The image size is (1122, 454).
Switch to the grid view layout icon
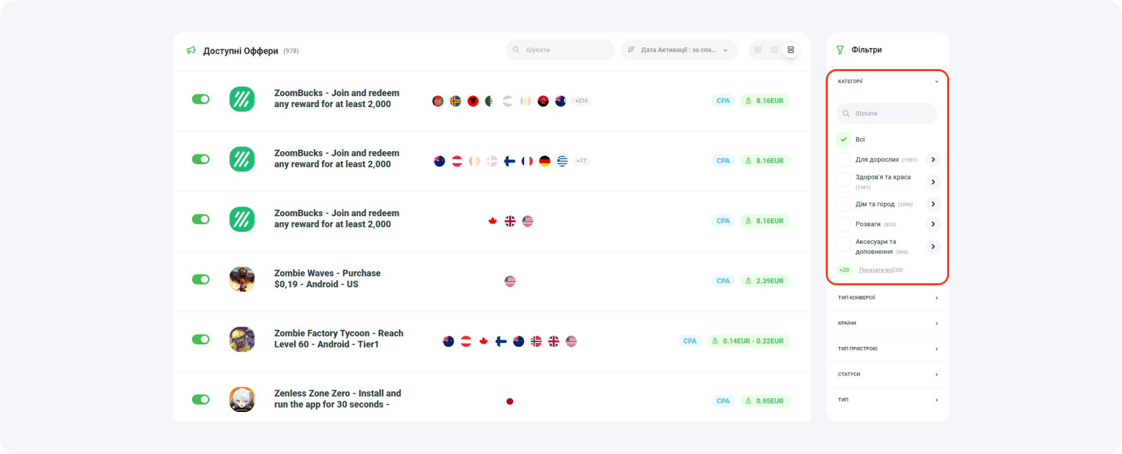click(x=758, y=50)
